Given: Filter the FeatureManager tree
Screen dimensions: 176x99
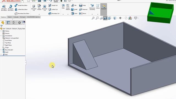Looking at the screenshot, I should pyautogui.click(x=1, y=26).
